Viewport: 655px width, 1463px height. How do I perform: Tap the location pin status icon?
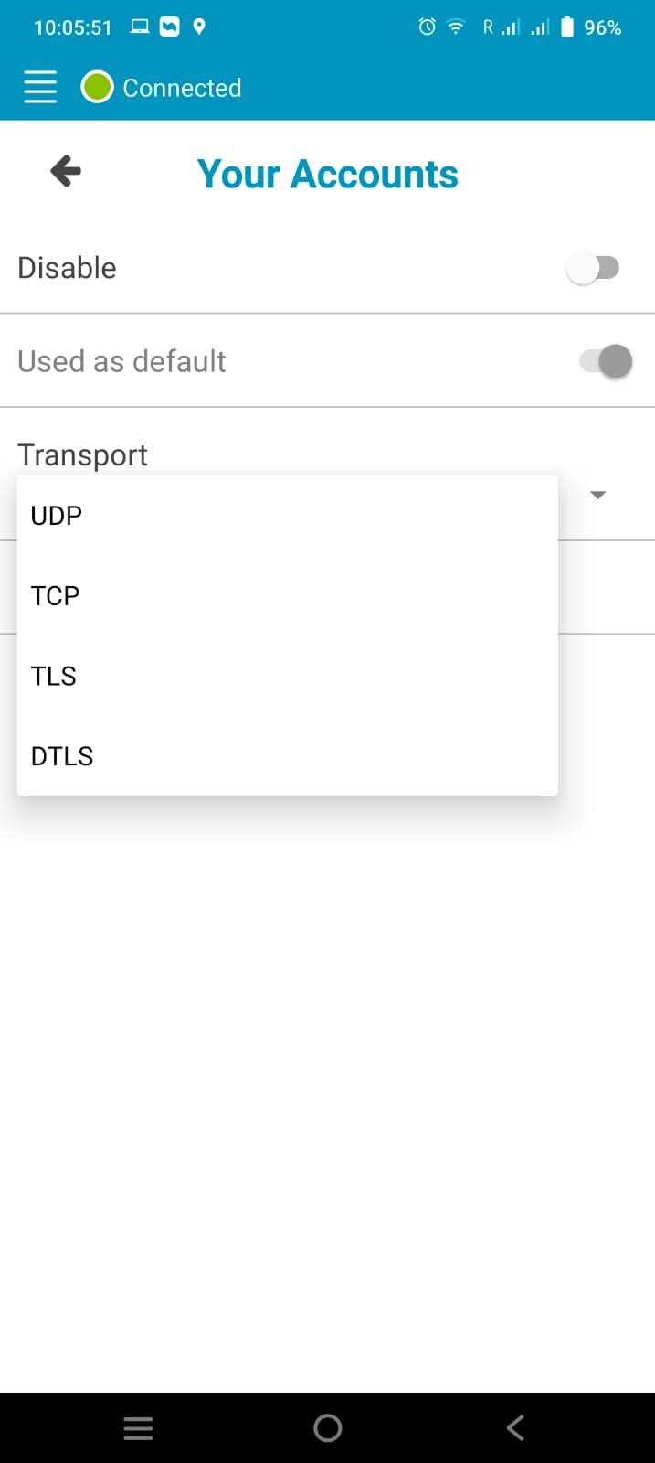point(199,27)
